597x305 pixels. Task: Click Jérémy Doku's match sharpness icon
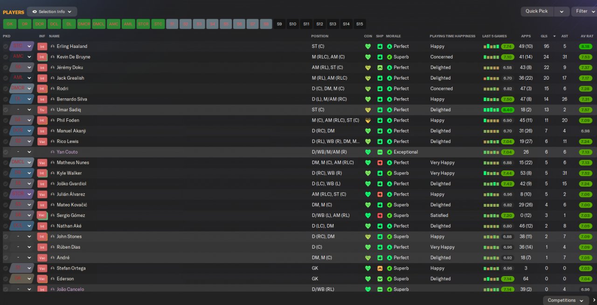(x=380, y=68)
